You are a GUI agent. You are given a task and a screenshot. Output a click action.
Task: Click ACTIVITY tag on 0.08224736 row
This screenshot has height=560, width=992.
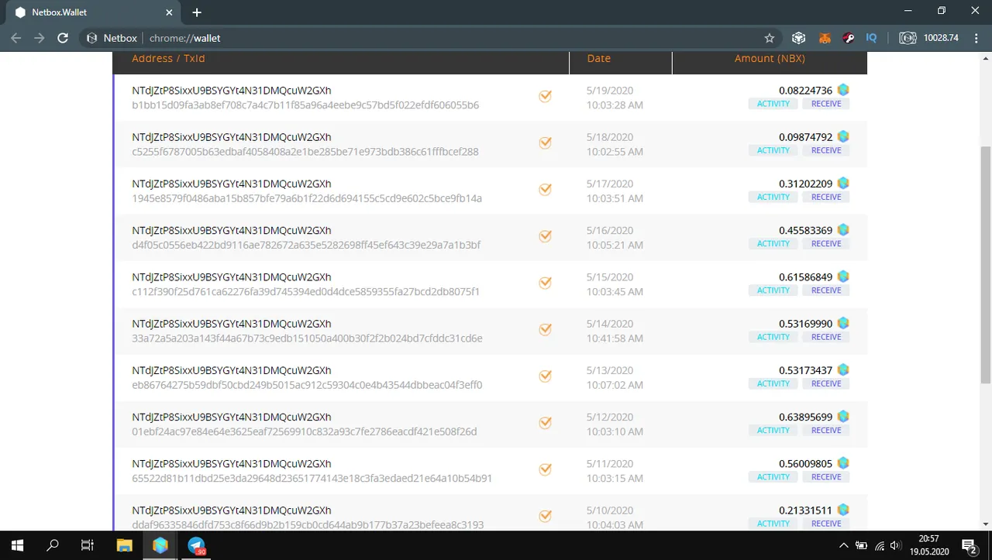tap(773, 104)
